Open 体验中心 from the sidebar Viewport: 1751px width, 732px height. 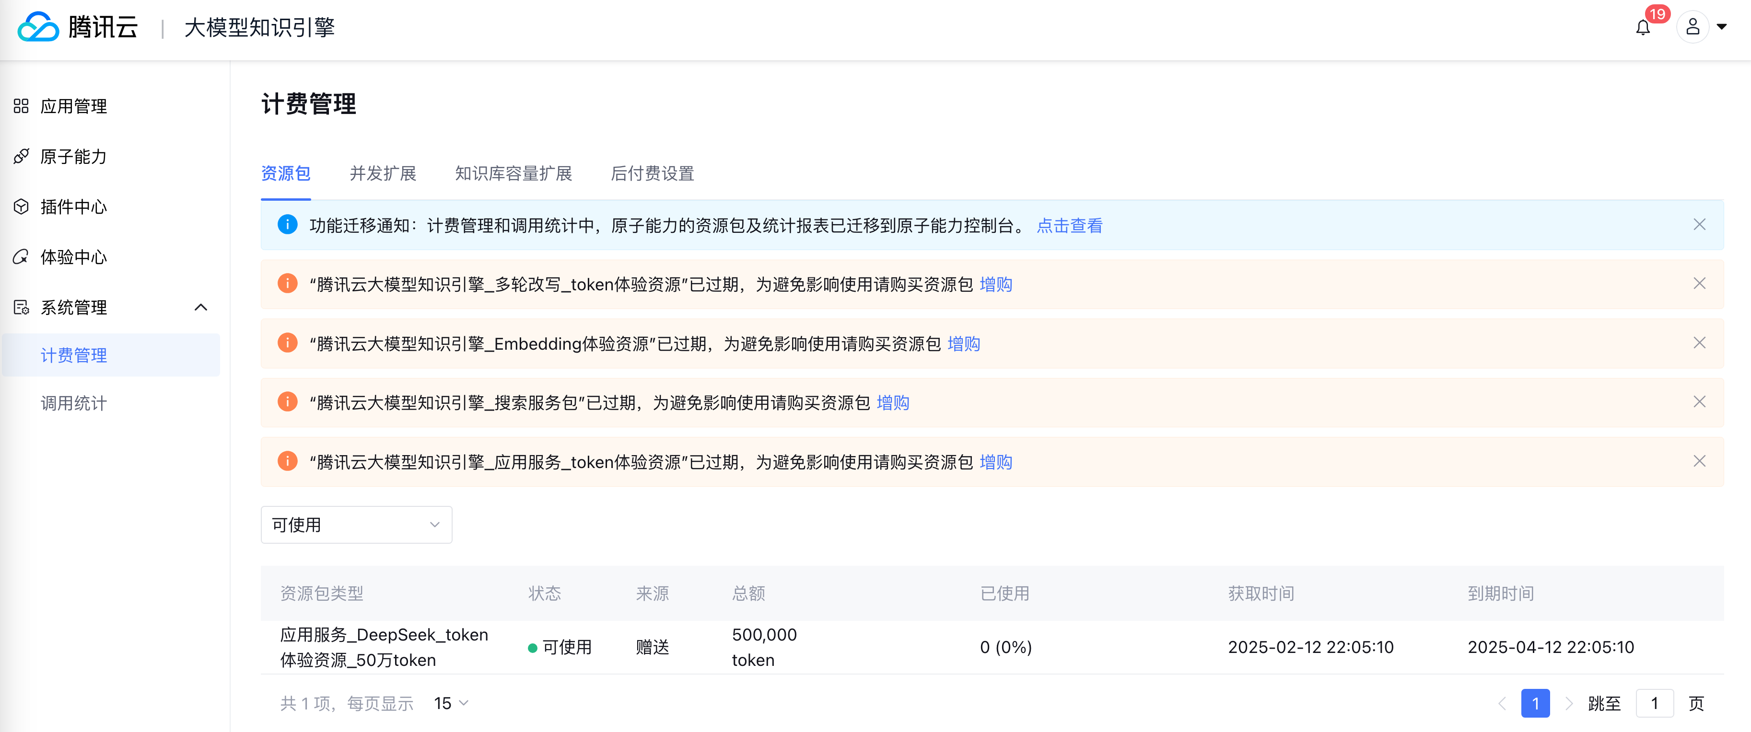pos(73,257)
